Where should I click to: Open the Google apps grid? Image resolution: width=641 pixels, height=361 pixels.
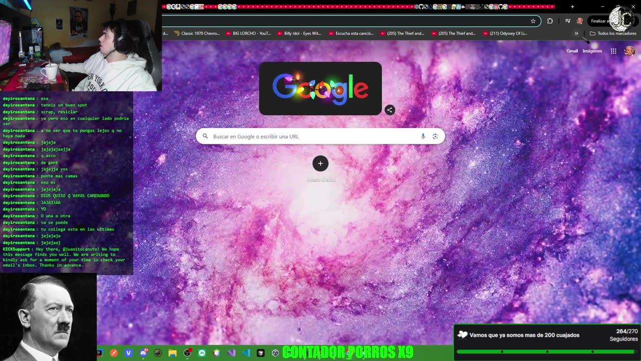click(x=613, y=51)
